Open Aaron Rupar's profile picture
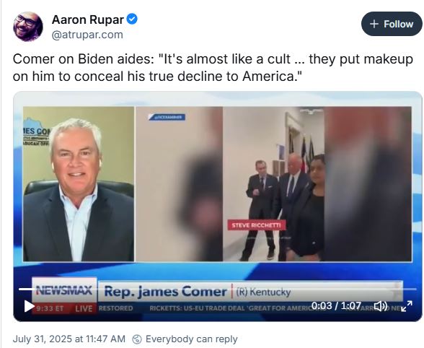424x348 pixels. pos(28,27)
